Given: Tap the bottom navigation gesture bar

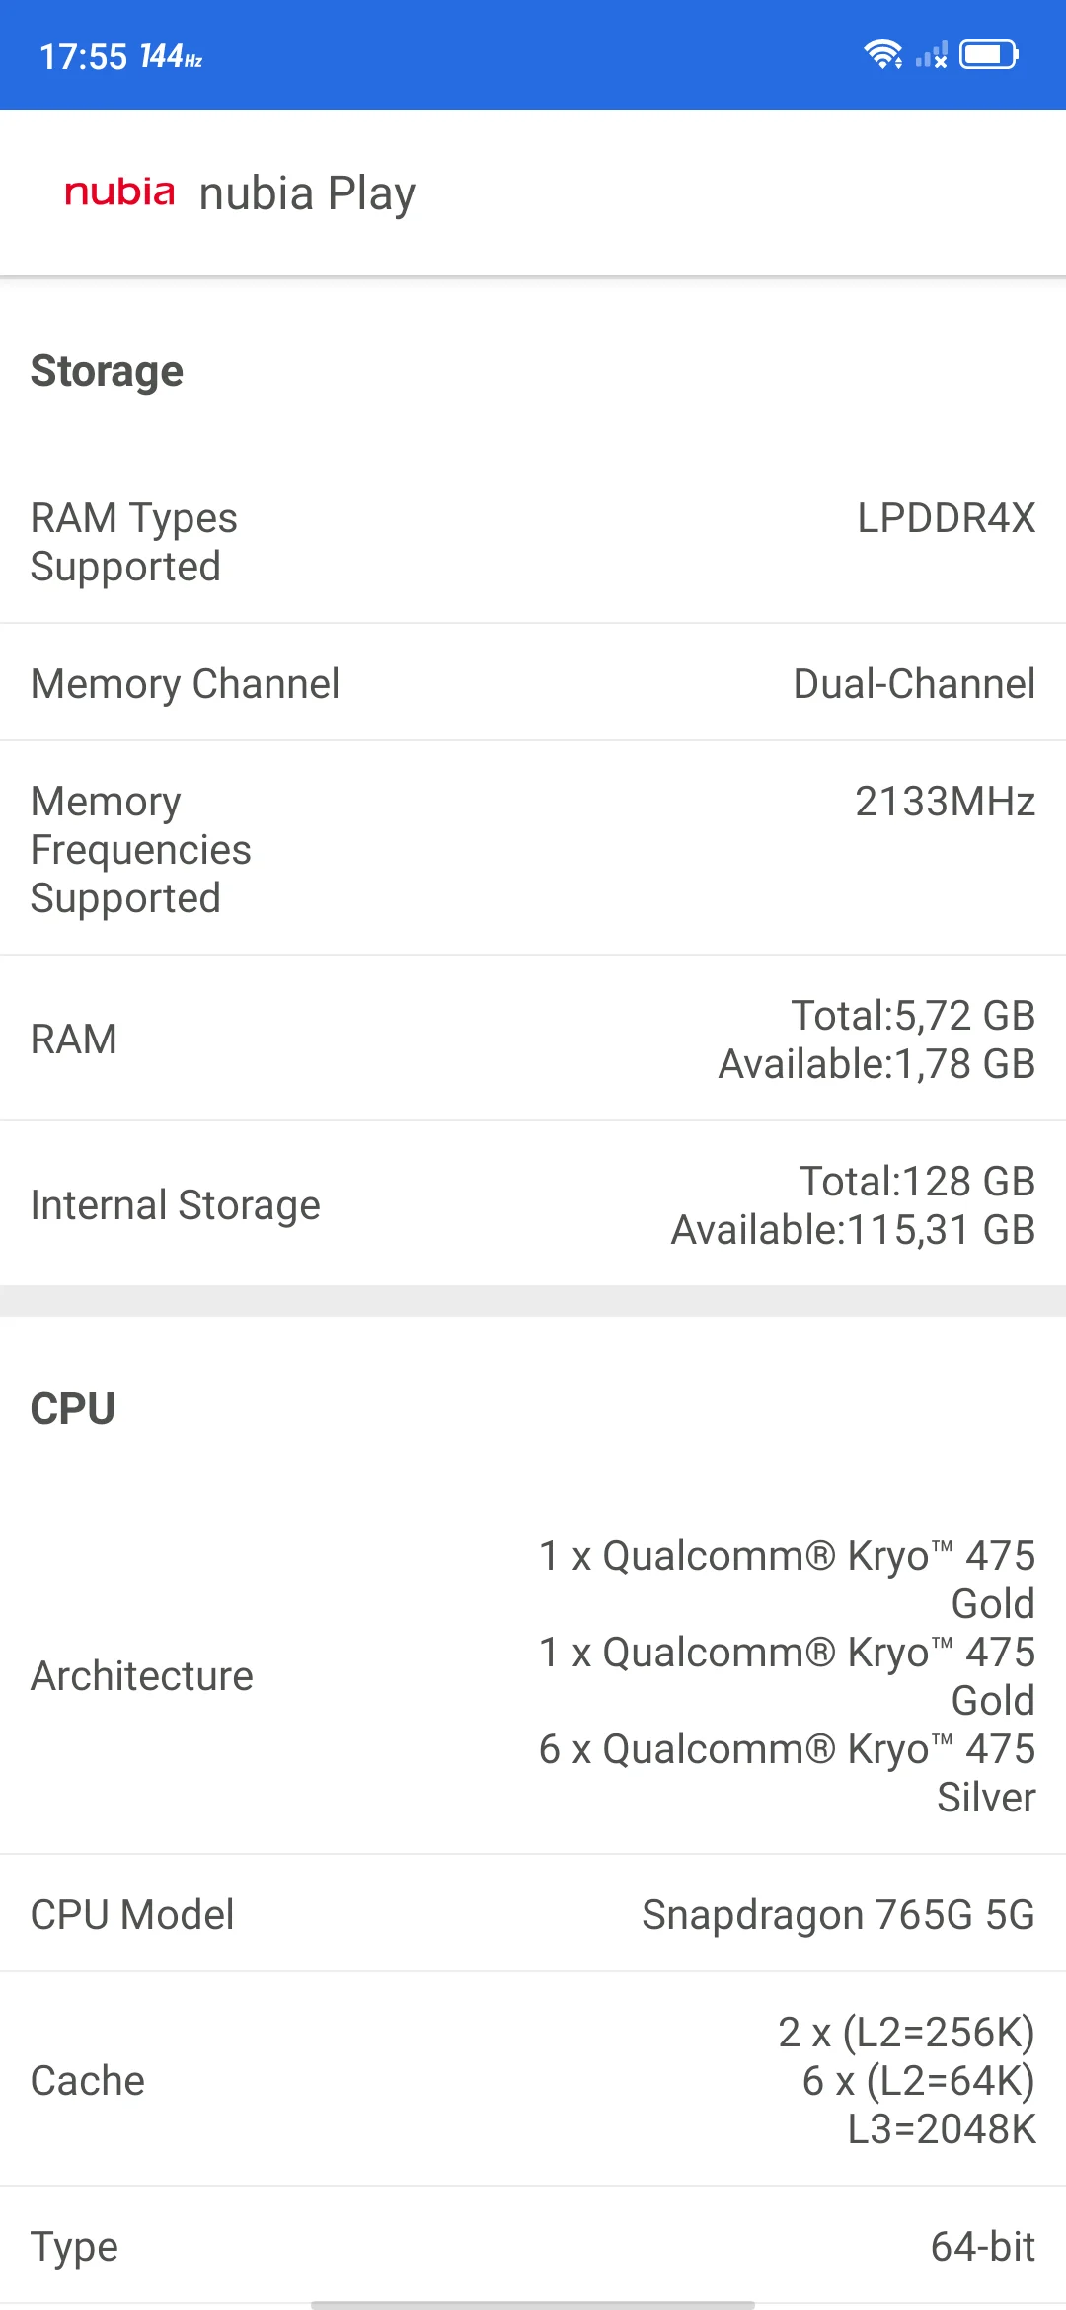Looking at the screenshot, I should [x=533, y=2305].
